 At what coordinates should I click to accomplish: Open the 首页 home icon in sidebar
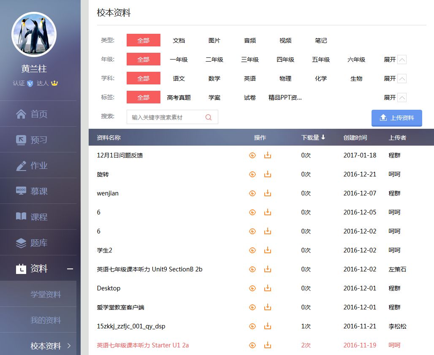(20, 114)
